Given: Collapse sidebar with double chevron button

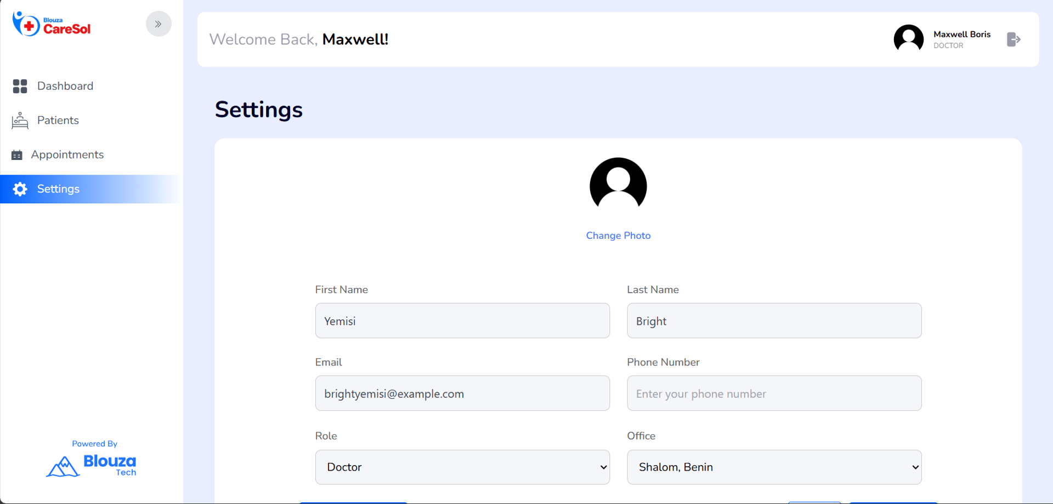Looking at the screenshot, I should pos(158,24).
